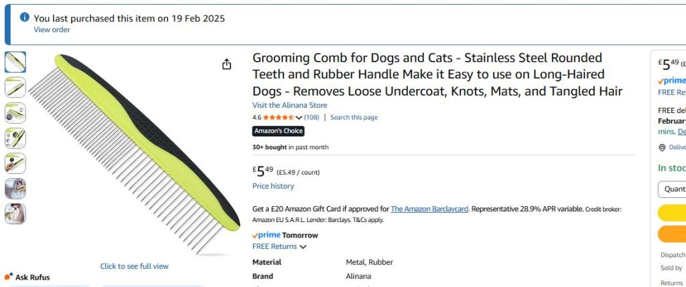Open the View order link
This screenshot has width=686, height=287.
(52, 29)
